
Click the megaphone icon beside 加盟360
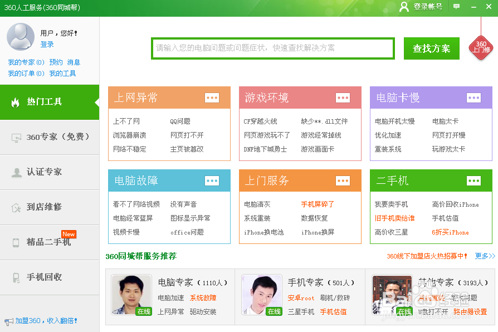click(8, 322)
